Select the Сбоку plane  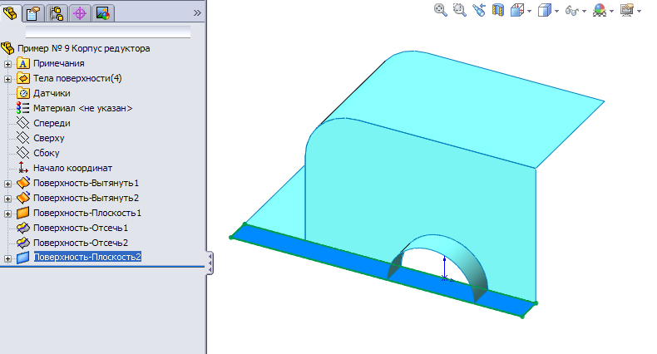tap(46, 153)
